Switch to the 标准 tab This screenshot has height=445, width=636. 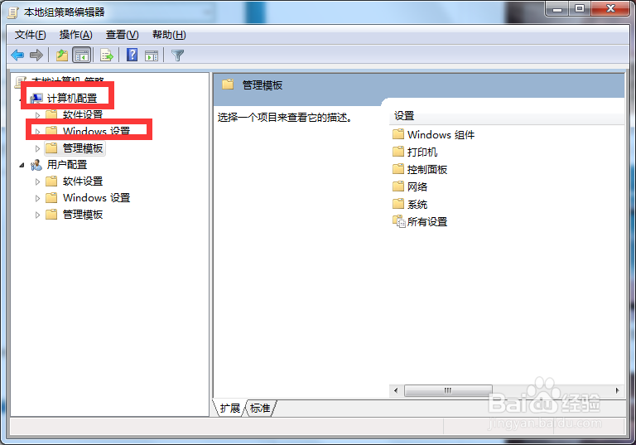click(260, 408)
